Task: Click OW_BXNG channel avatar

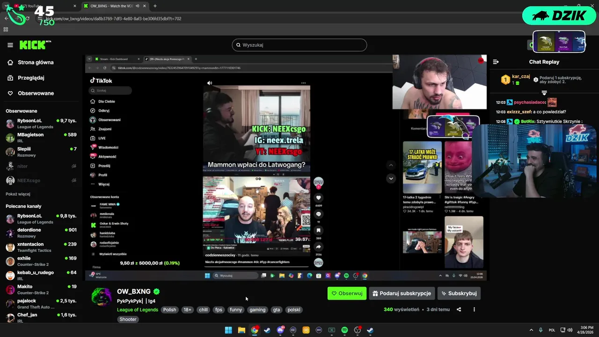Action: (x=102, y=296)
